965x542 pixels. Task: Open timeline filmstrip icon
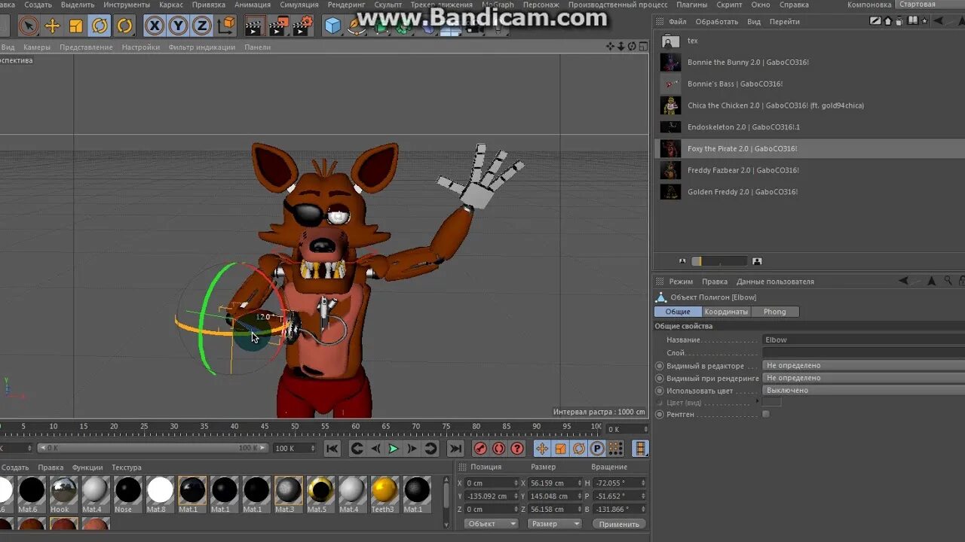click(640, 449)
